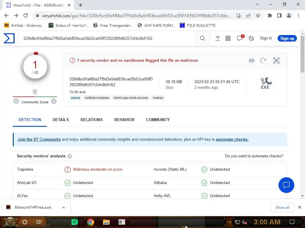Click the upload file arrow icon
Image resolution: width=305 pixels, height=228 pixels.
[x=218, y=38]
